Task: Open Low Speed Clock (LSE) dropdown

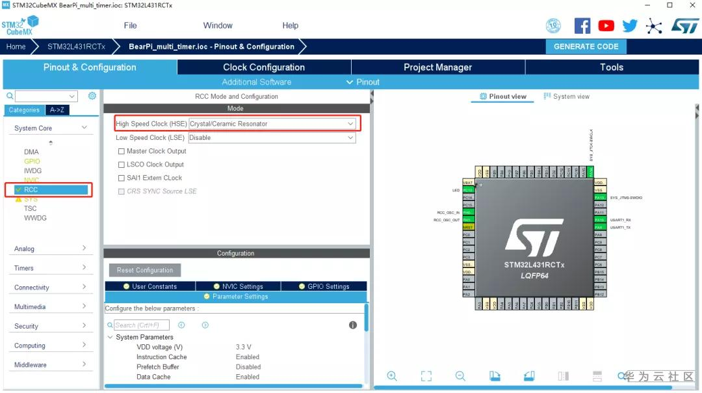Action: 272,137
